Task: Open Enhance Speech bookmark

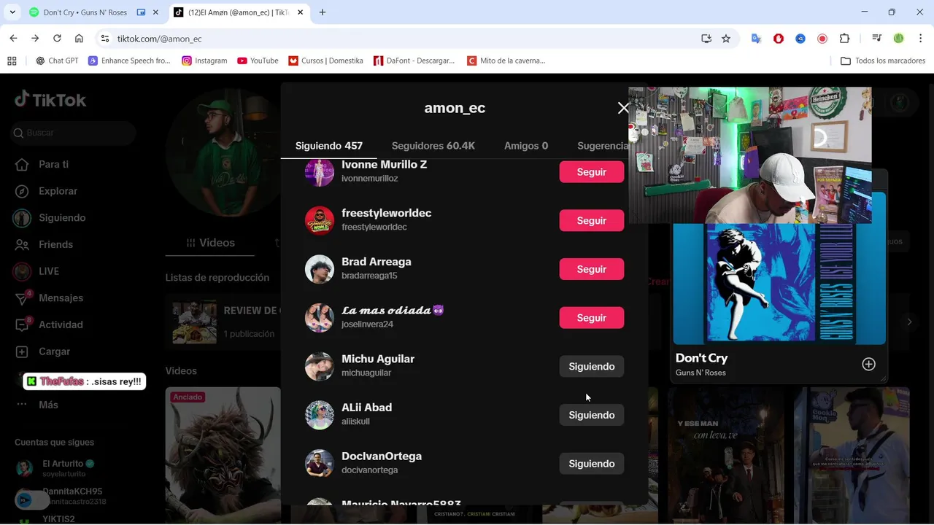Action: (x=130, y=61)
